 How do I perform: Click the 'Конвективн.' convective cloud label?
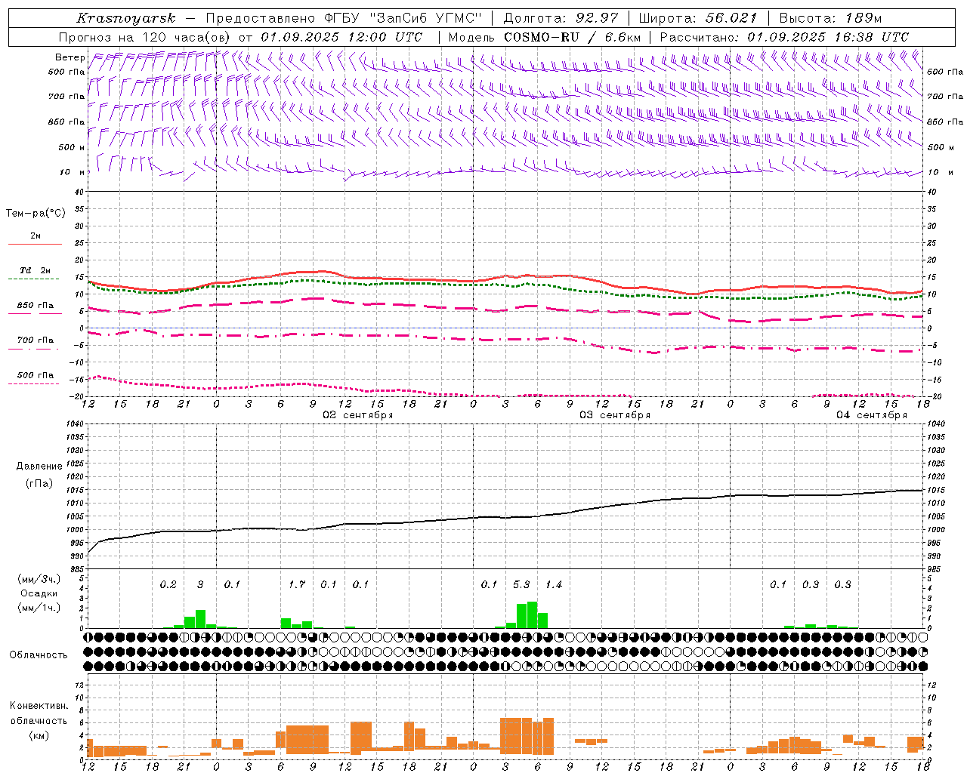point(39,706)
